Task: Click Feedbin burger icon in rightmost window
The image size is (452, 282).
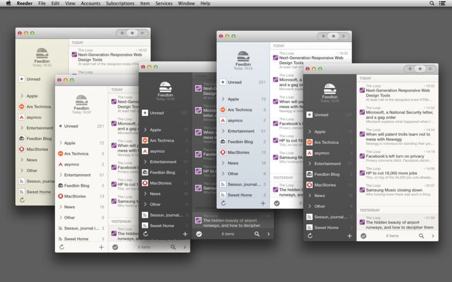Action: [330, 89]
